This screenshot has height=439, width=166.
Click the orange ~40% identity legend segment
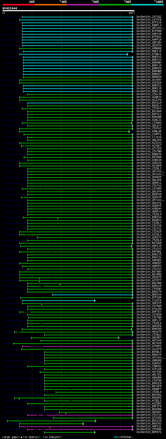[x=51, y=5]
